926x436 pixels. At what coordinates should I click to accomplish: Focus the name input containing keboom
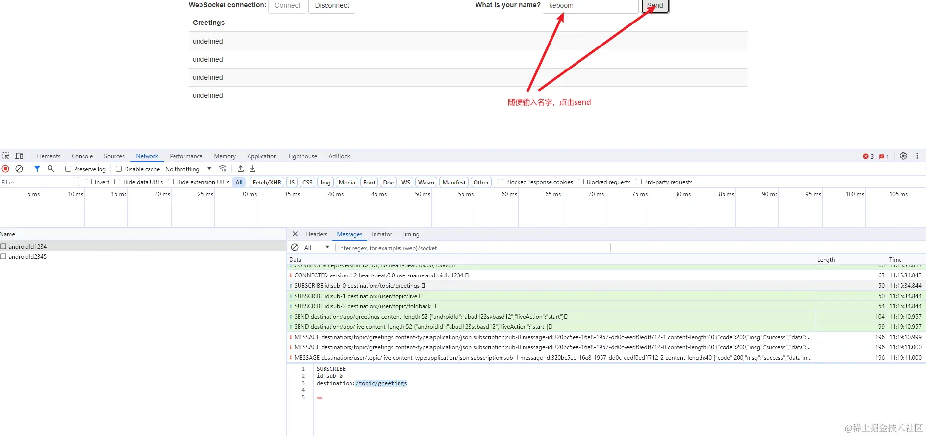click(591, 5)
